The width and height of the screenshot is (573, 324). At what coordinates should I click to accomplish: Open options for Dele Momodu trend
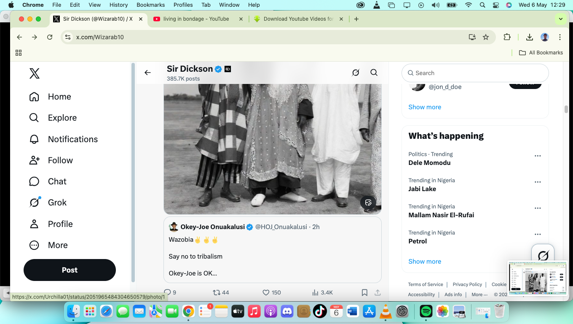(x=538, y=156)
